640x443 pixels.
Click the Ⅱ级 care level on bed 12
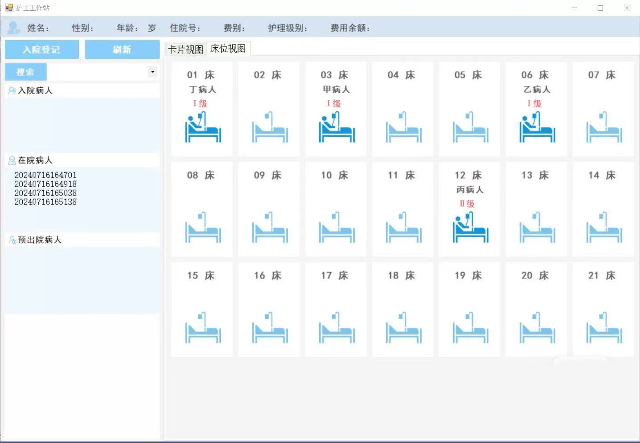(x=467, y=204)
